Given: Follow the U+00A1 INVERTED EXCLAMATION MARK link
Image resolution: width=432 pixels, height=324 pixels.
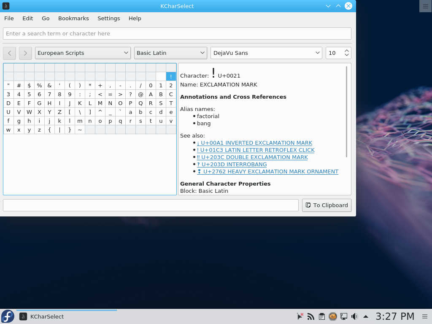Looking at the screenshot, I should click(x=254, y=143).
